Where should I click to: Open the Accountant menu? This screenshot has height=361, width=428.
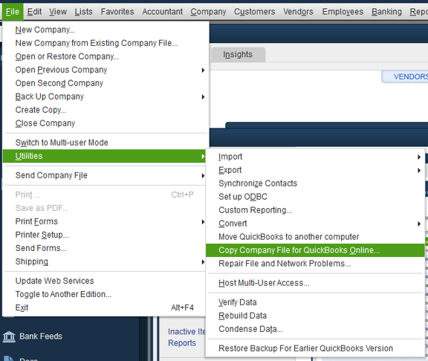click(163, 12)
